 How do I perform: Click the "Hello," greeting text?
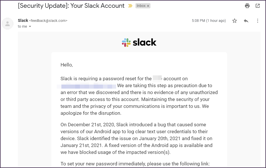click(67, 65)
